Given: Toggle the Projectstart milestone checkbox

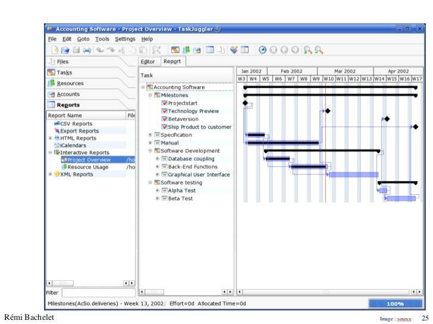Looking at the screenshot, I should pos(165,103).
